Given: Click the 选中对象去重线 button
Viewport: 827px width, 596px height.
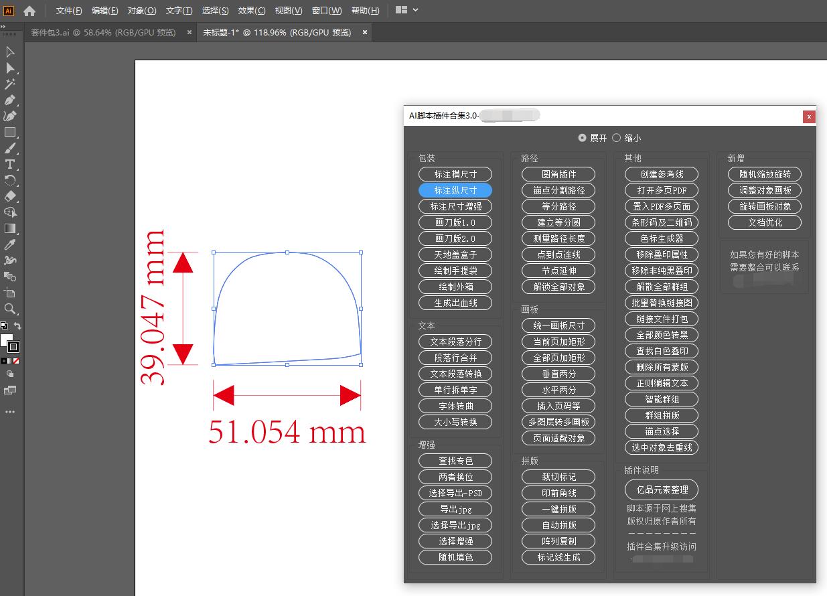Looking at the screenshot, I should 662,447.
